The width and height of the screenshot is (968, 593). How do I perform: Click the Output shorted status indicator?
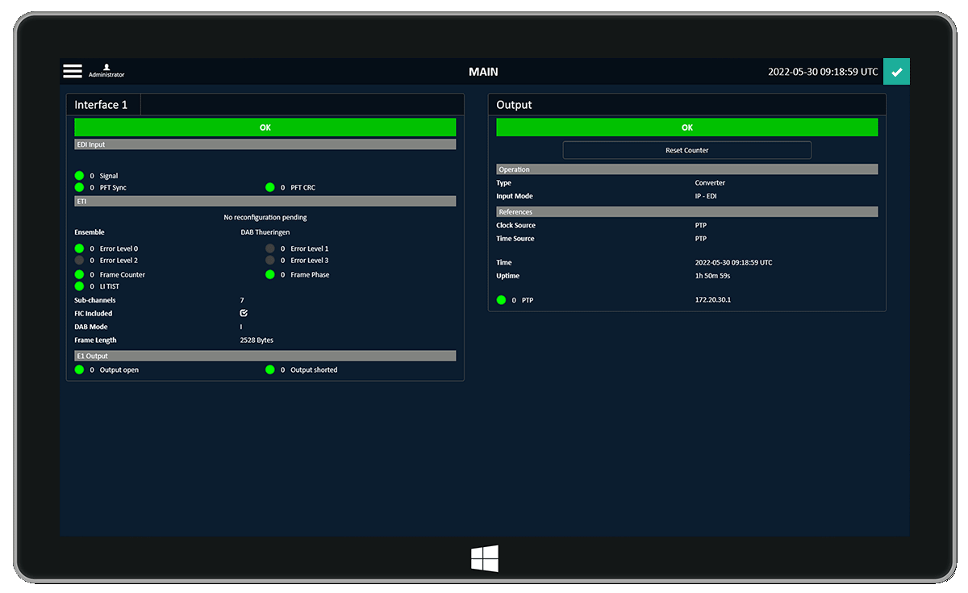pyautogui.click(x=270, y=370)
